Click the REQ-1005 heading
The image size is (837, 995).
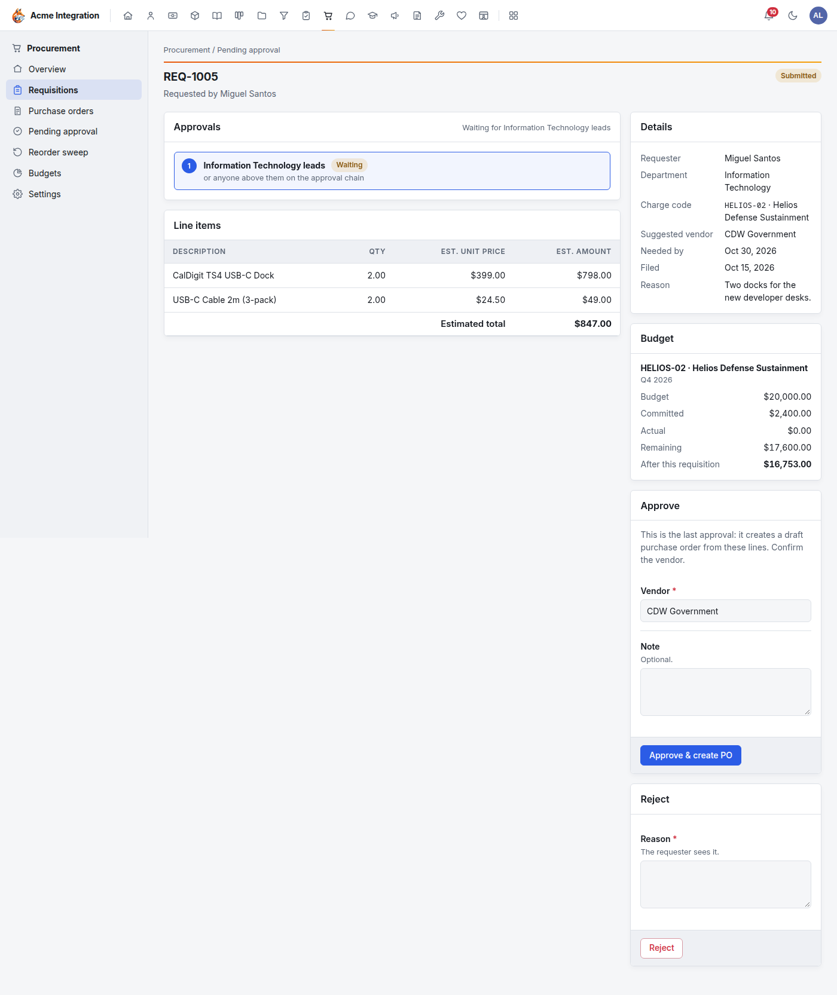click(x=191, y=76)
